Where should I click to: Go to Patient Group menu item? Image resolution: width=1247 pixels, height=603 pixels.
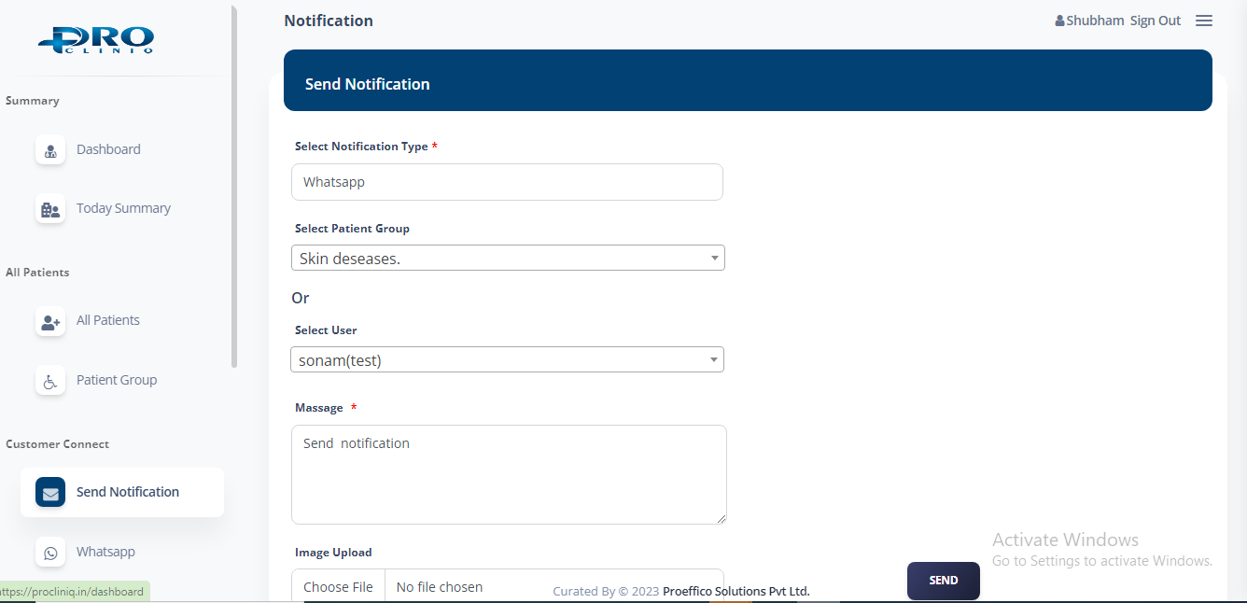coord(117,380)
